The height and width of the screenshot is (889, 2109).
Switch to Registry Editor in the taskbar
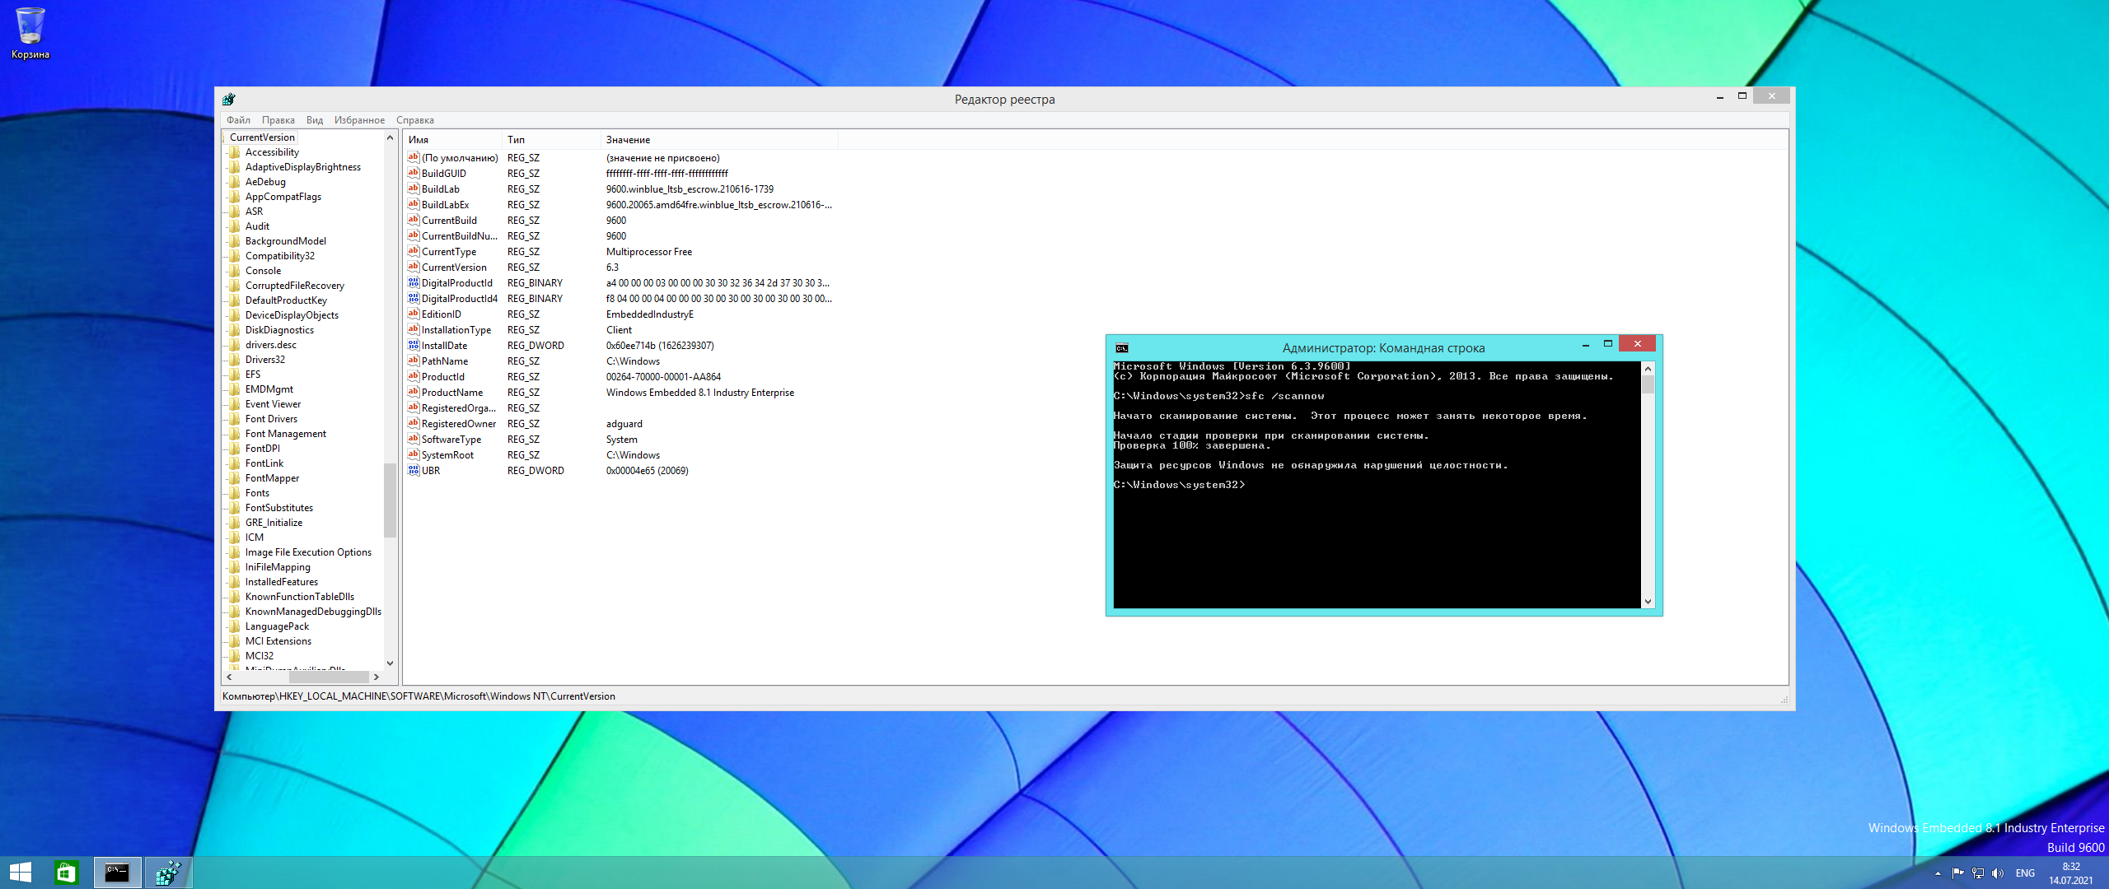pos(168,873)
